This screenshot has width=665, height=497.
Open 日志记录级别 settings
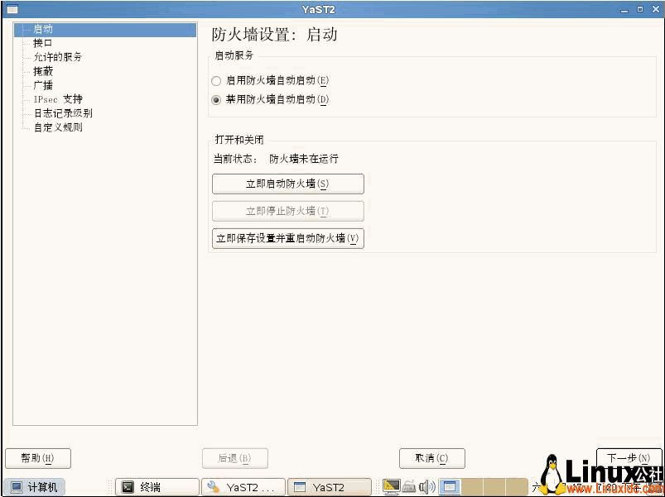point(63,113)
